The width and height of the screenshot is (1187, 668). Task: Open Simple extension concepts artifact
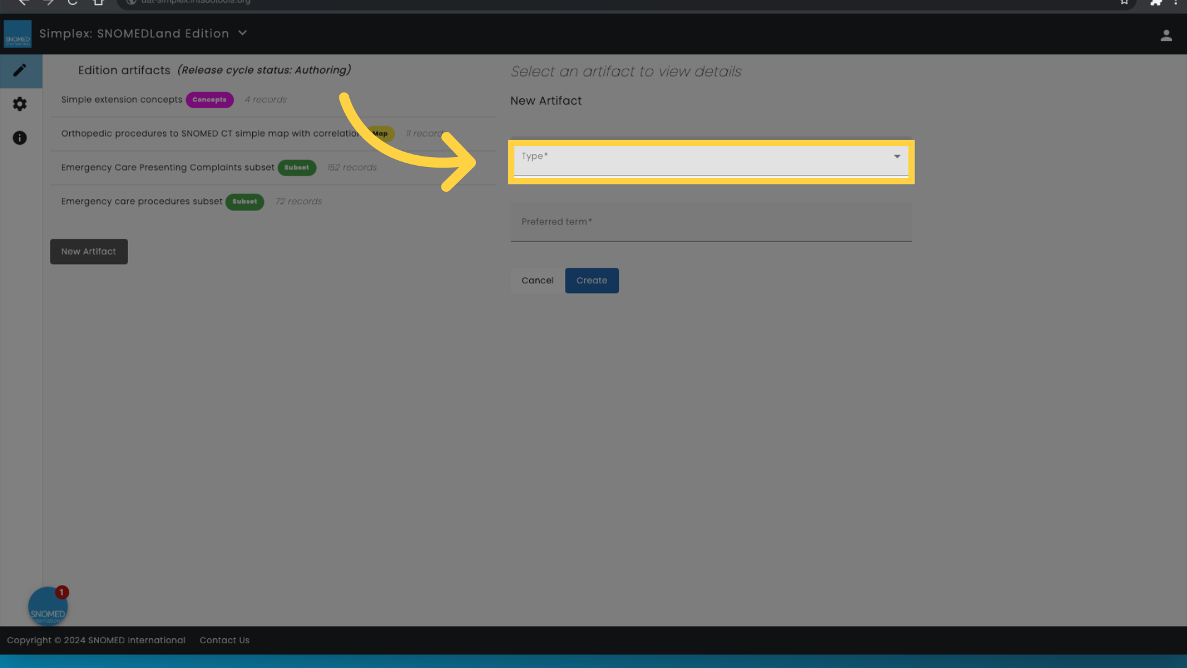(x=121, y=100)
